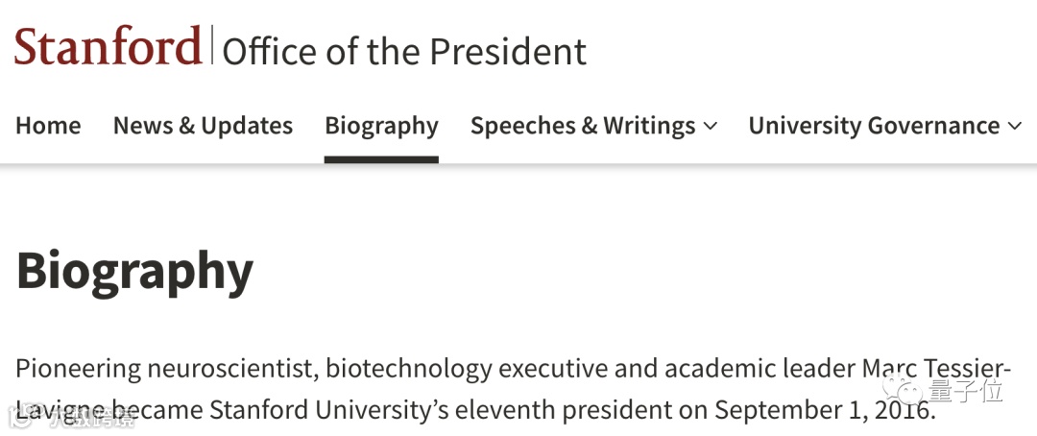This screenshot has height=436, width=1037.
Task: Click the date "September 1, 2016"
Action: coord(823,411)
